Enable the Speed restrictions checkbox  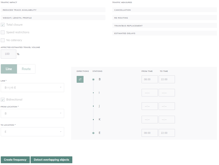3,32
